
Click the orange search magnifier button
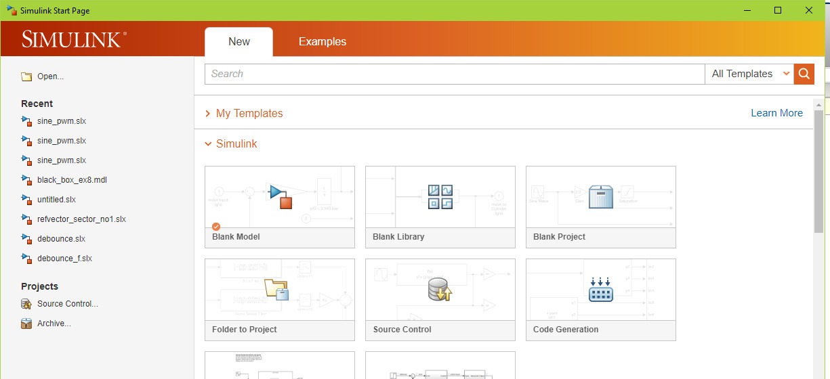click(804, 74)
